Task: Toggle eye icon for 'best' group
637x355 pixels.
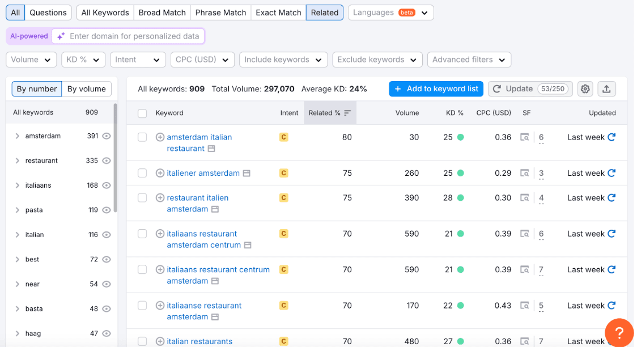Action: [107, 259]
